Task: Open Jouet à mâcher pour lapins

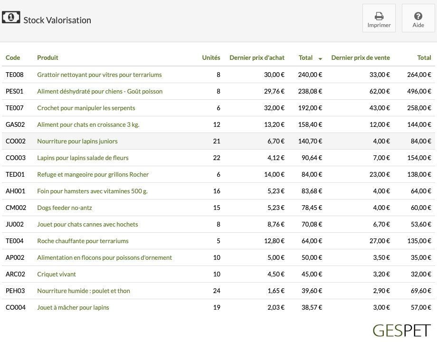Action: 73,308
